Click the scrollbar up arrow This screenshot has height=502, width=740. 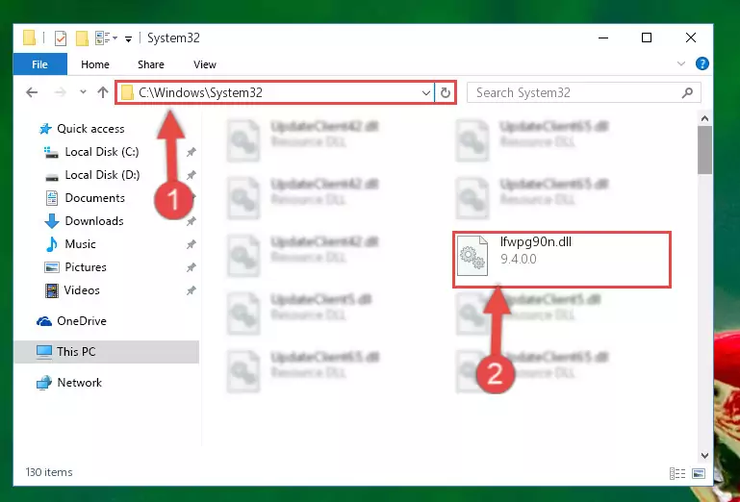[704, 118]
